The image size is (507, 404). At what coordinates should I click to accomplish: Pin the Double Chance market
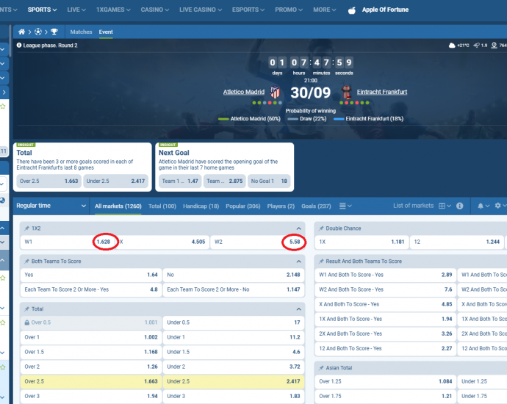coord(321,228)
